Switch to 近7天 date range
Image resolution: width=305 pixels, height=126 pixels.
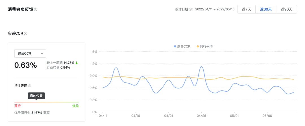[246, 9]
